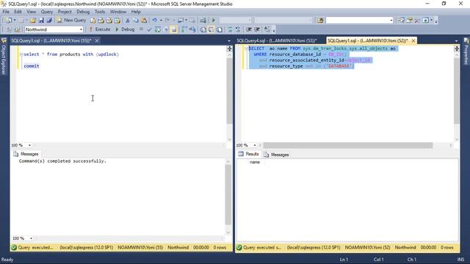Click the Analysis Services MDX Query icon

(101, 21)
